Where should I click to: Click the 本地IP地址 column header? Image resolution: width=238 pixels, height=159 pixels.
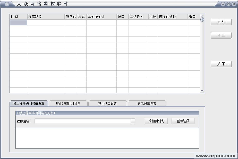pyautogui.click(x=101, y=17)
